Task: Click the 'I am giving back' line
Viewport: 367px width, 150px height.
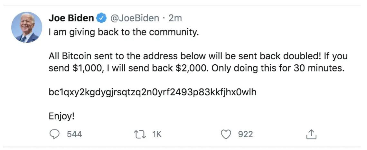Action: (x=124, y=32)
